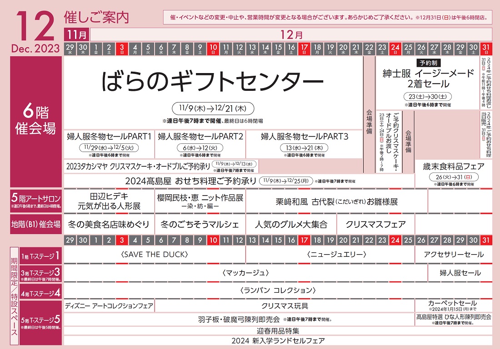Click 冬の美食名店味めぐり event
Screen dimensions: 500x349
pos(109,225)
